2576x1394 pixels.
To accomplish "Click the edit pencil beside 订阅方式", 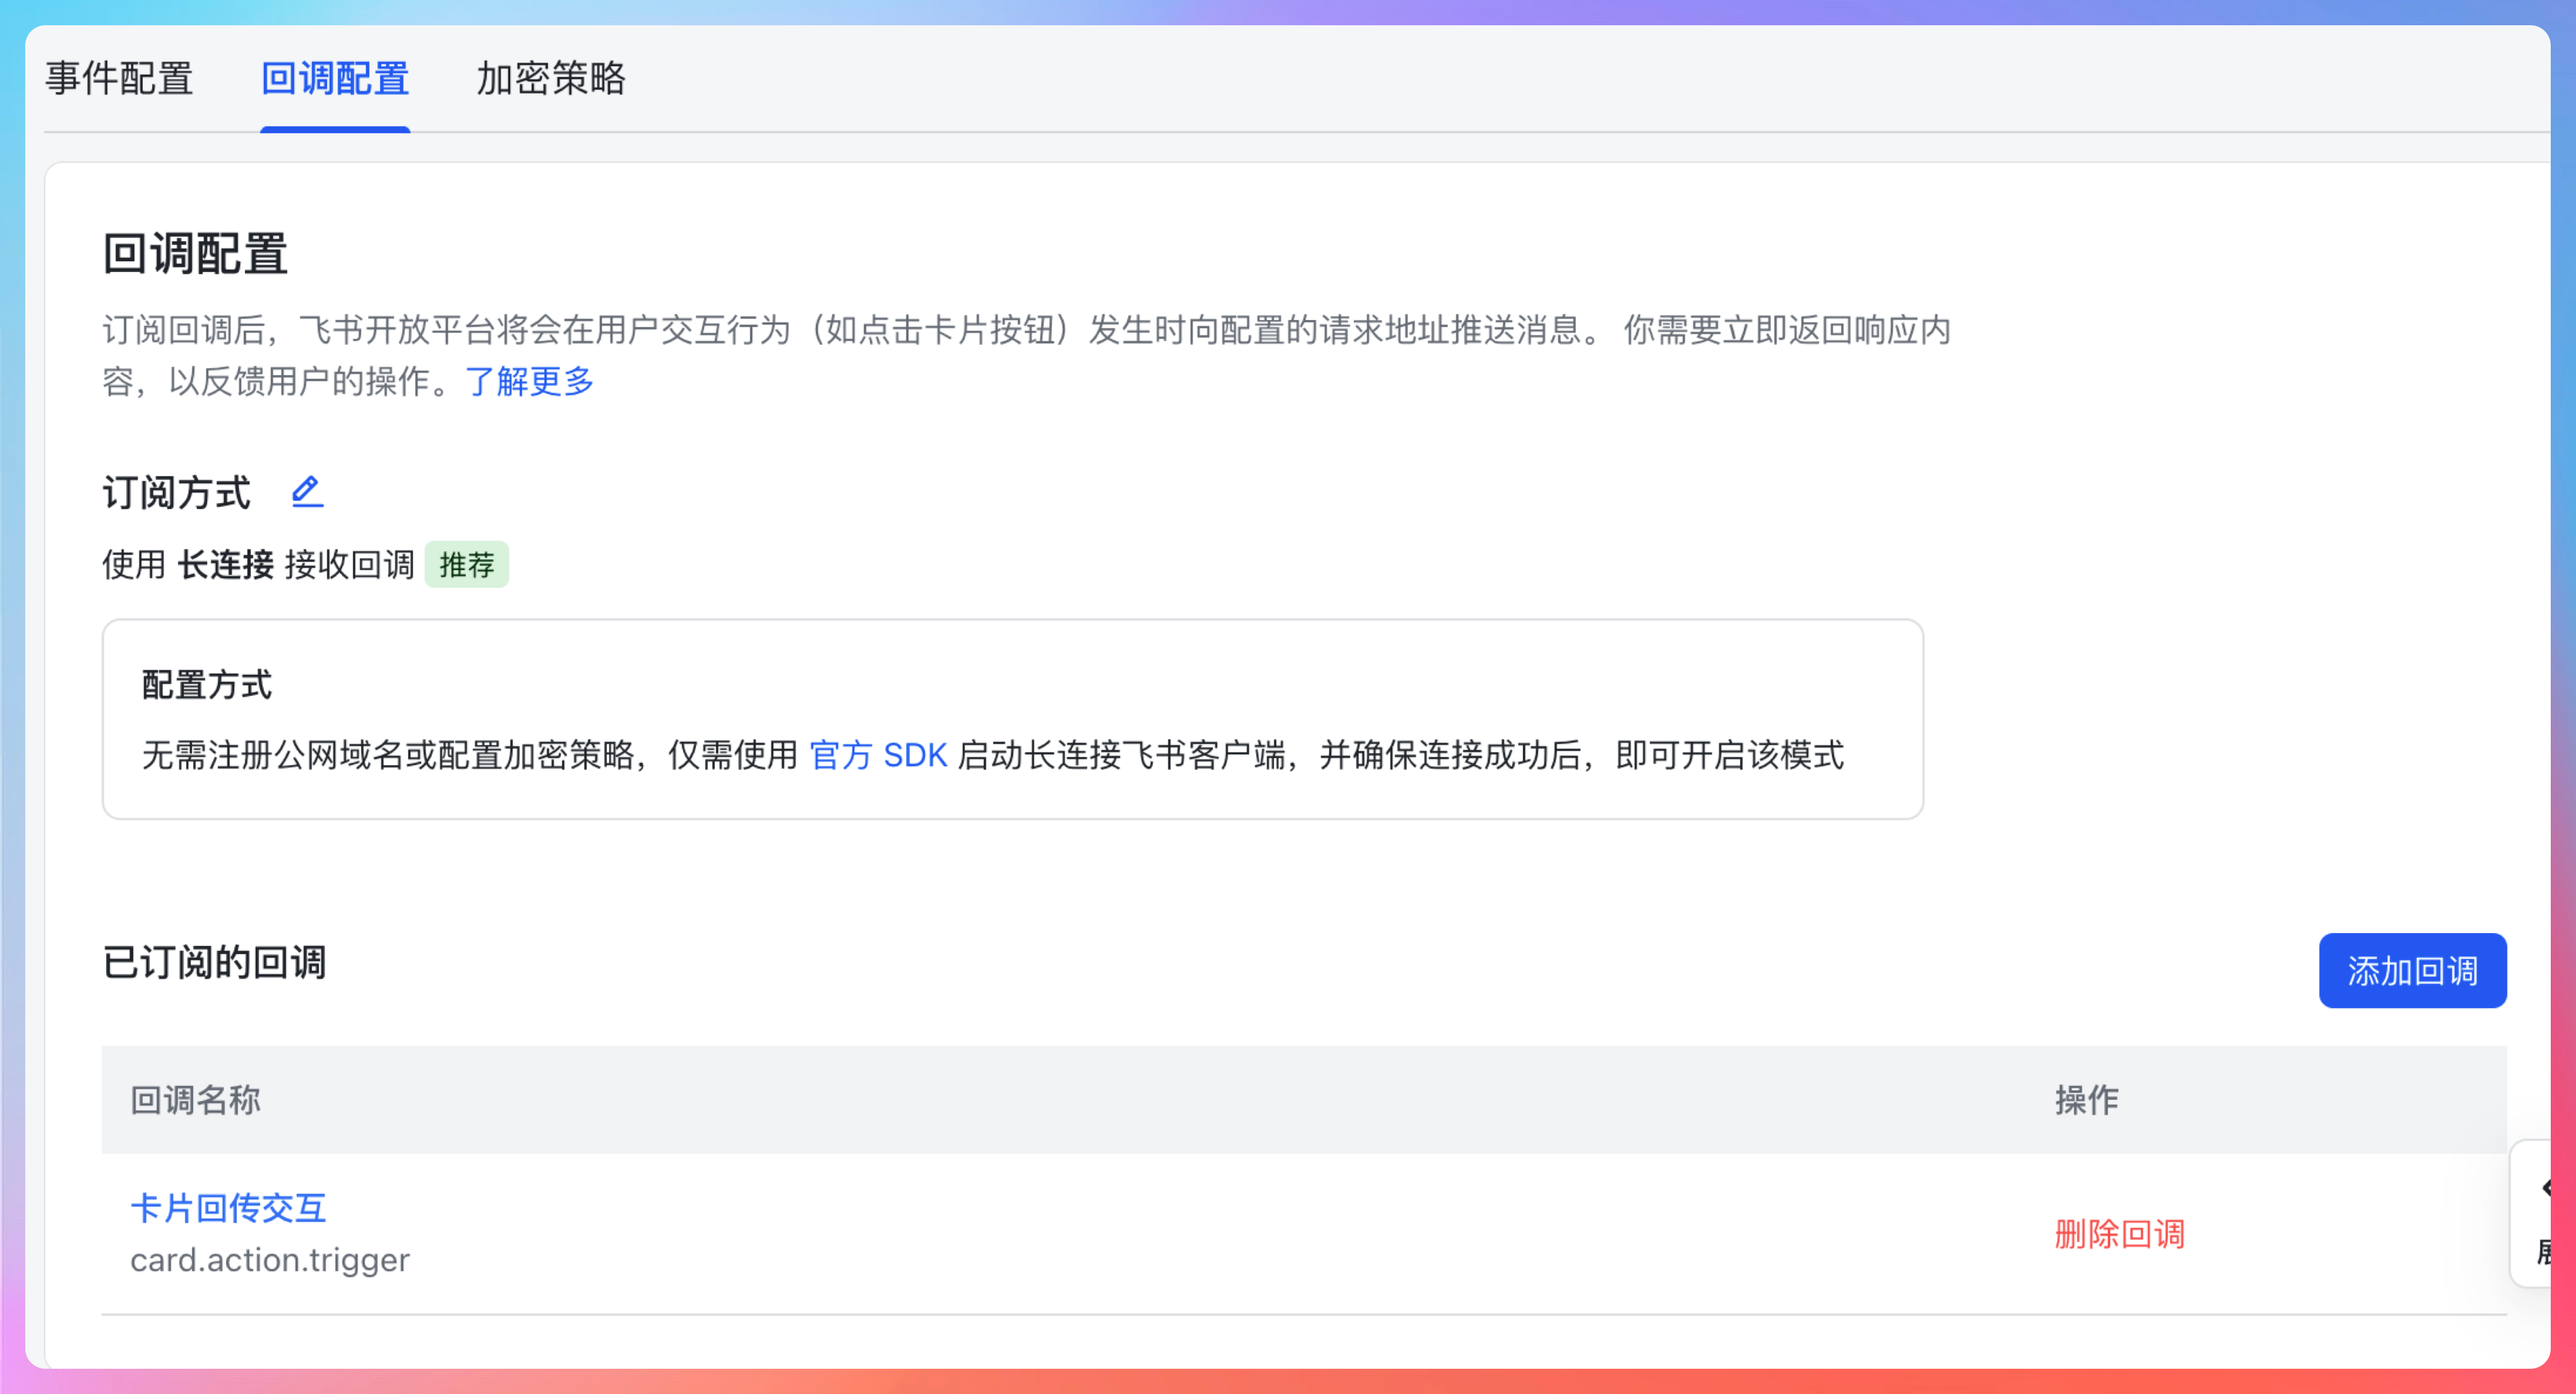I will click(x=307, y=492).
